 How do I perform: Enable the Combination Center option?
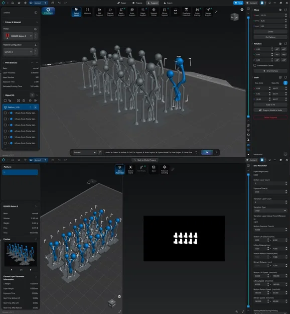[x=255, y=65]
